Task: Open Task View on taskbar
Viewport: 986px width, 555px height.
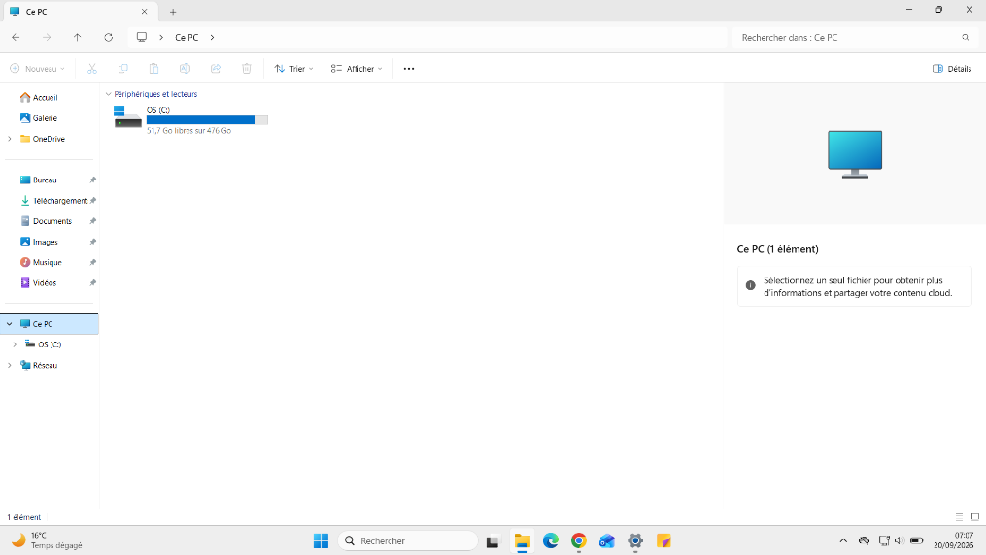Action: [x=493, y=540]
